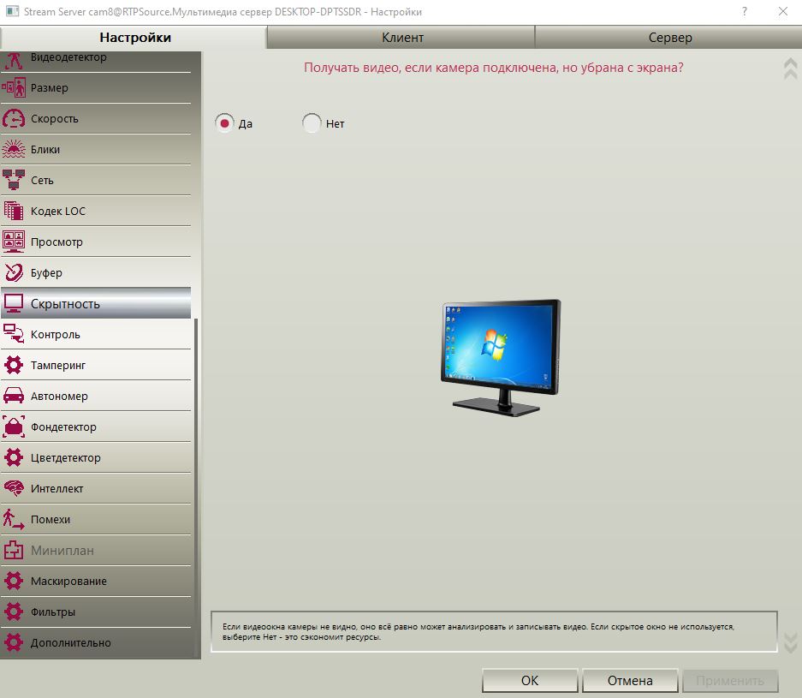Image resolution: width=802 pixels, height=698 pixels.
Task: Click the page-up double chevron arrow
Action: coord(790,69)
